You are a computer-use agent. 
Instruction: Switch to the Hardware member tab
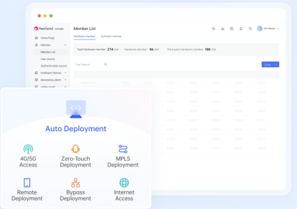coord(85,36)
